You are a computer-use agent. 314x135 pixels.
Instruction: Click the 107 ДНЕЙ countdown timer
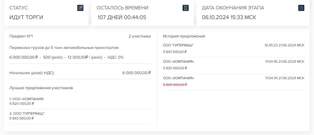tap(122, 17)
